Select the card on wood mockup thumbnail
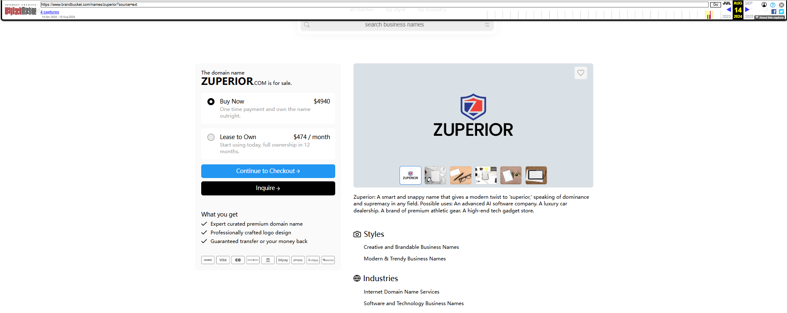Viewport: 787px width, 313px height. [511, 176]
